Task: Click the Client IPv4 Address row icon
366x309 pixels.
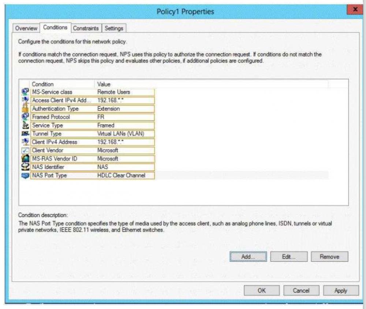Action: point(25,141)
